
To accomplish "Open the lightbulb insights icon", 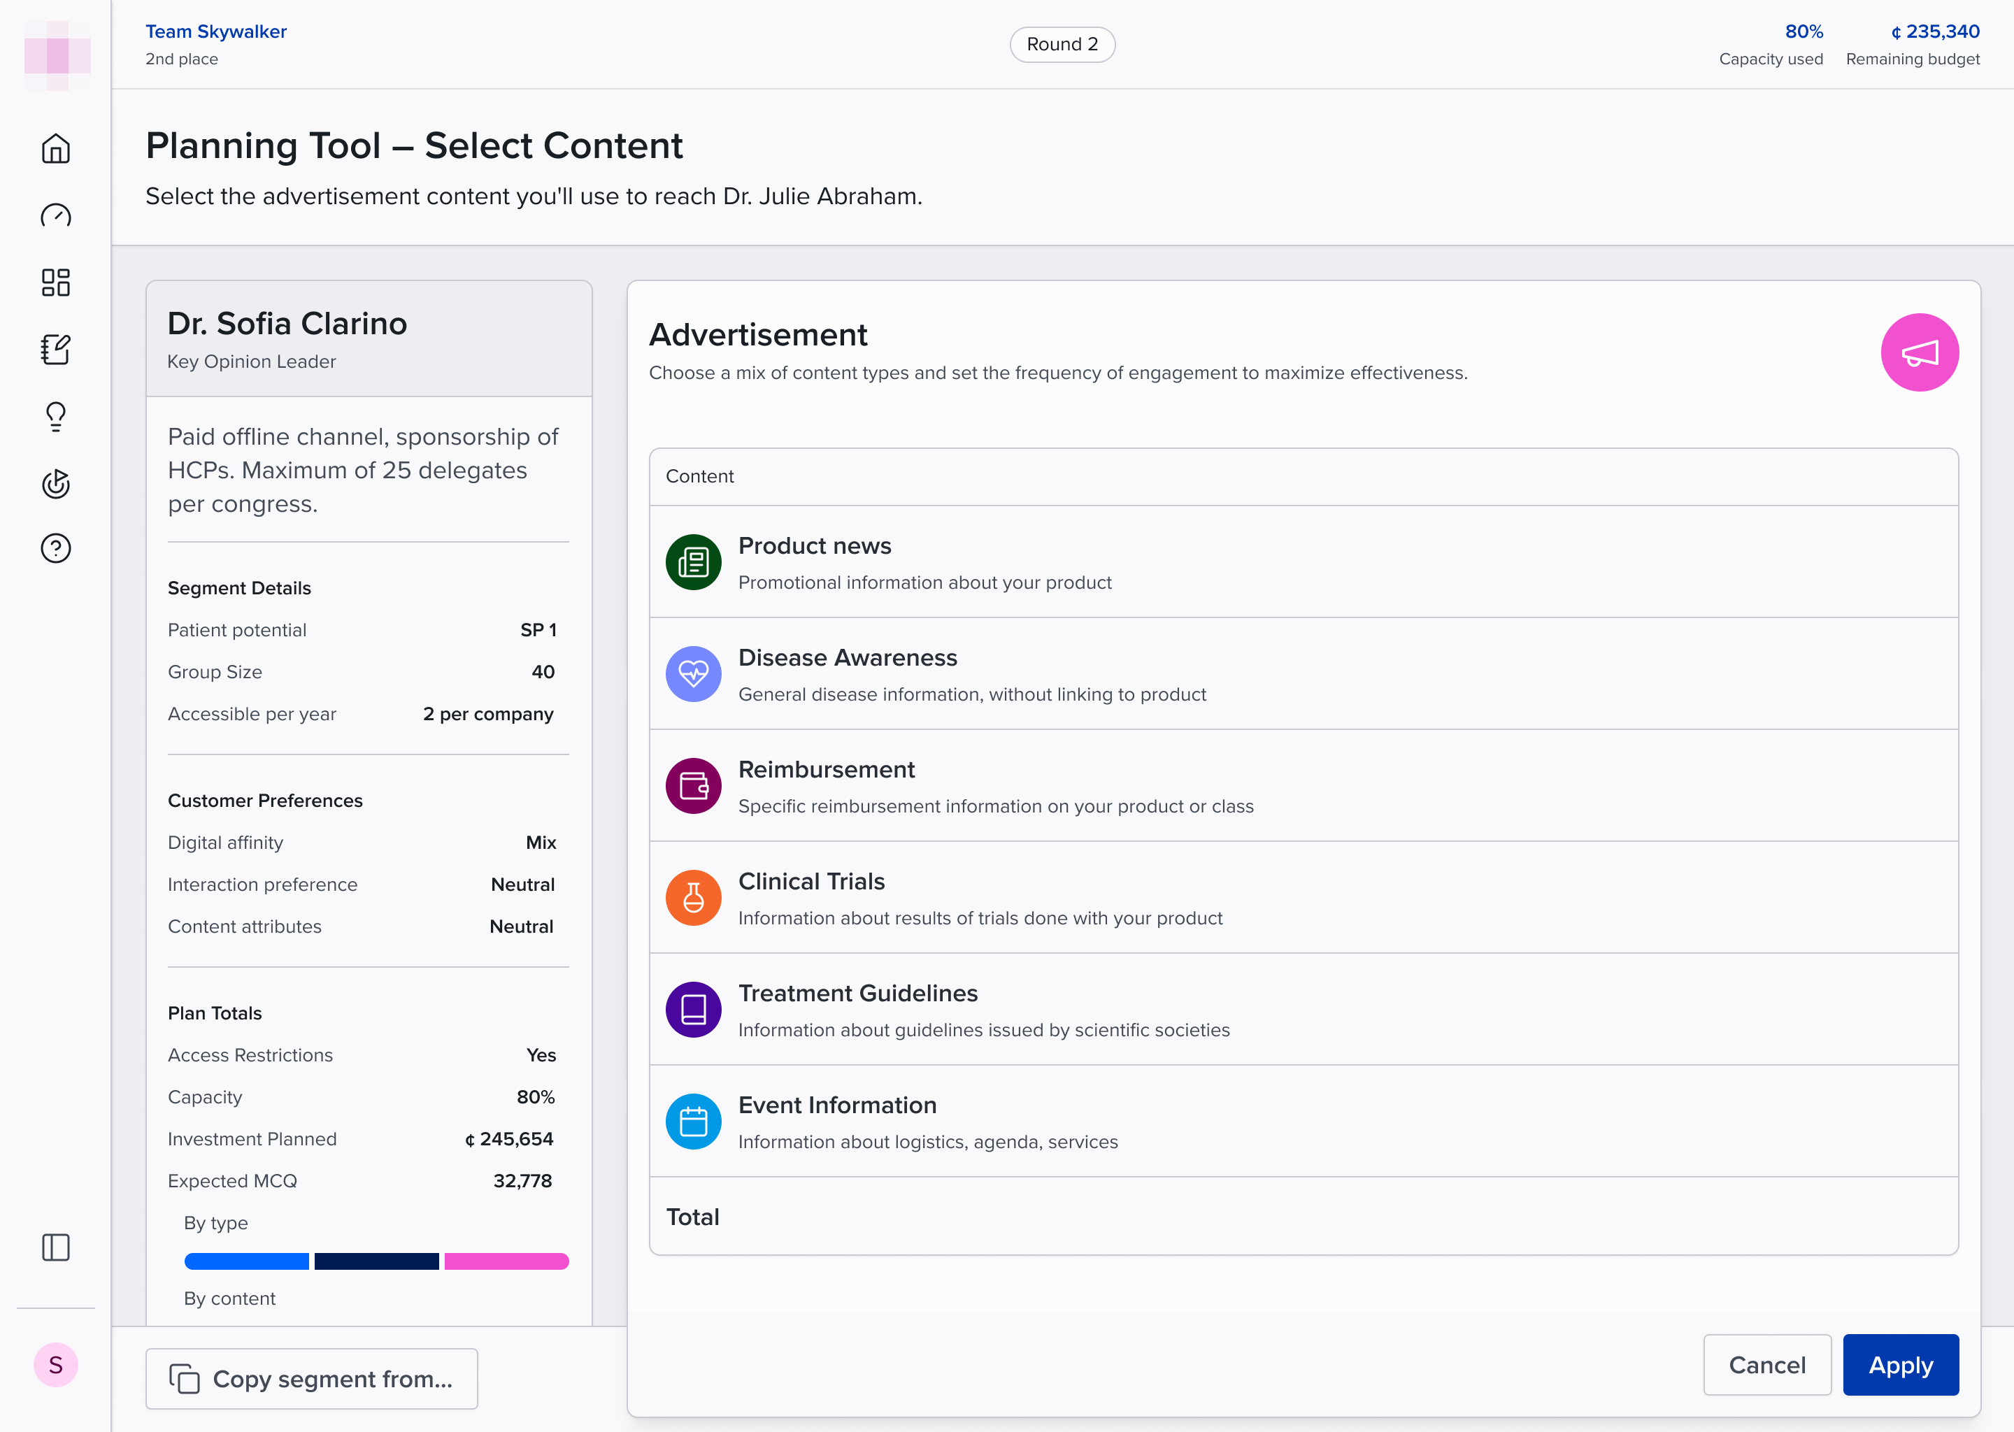I will (x=55, y=416).
